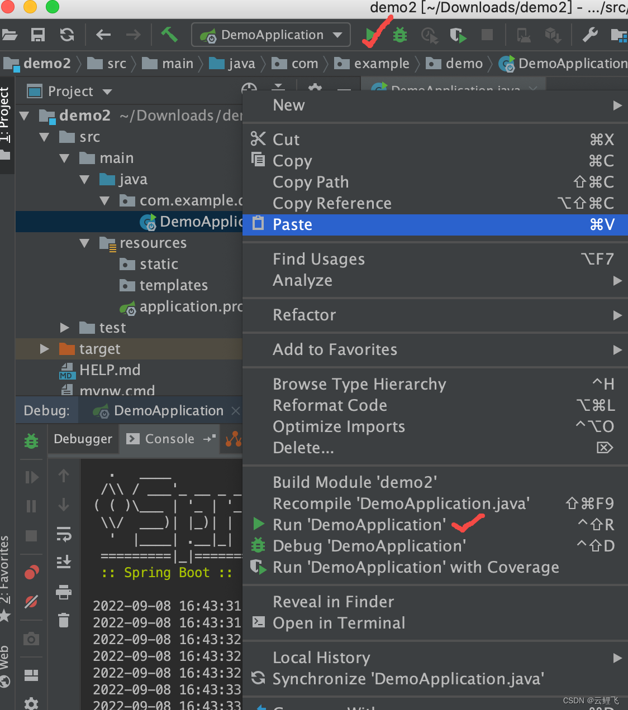Choose Cut from the context menu
Image resolution: width=628 pixels, height=710 pixels.
point(435,140)
